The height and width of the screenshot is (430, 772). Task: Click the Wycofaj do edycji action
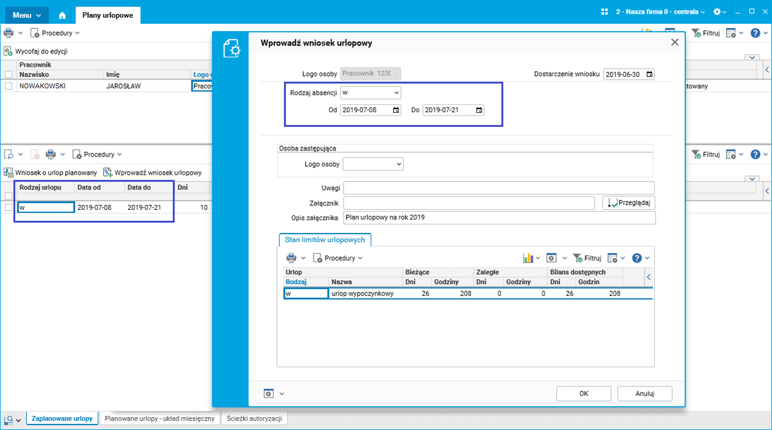36,52
